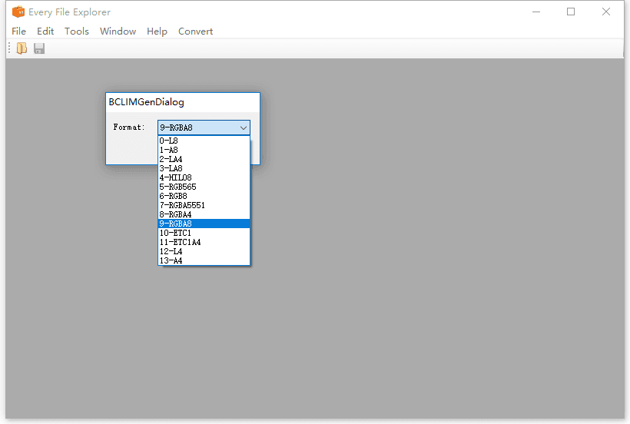
Task: Open the Tools menu
Action: coord(77,31)
